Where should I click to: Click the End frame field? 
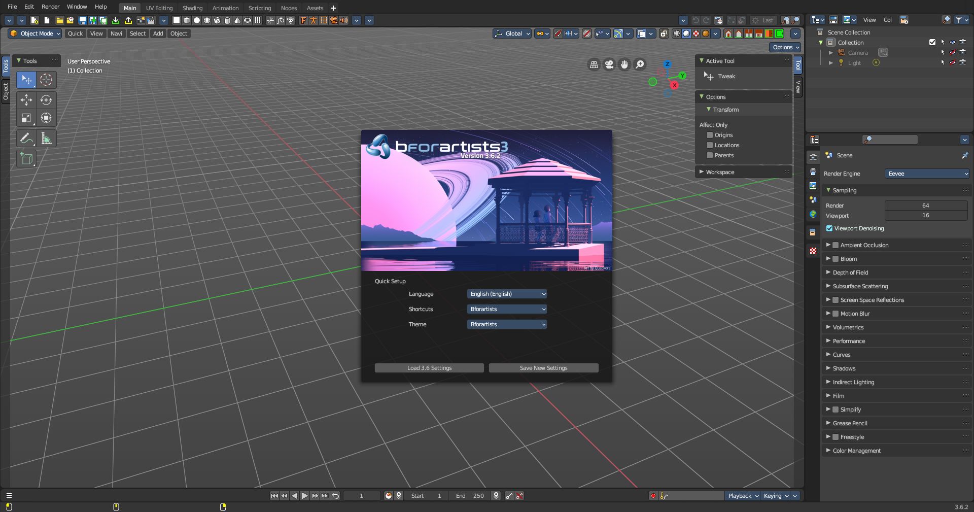(470, 496)
